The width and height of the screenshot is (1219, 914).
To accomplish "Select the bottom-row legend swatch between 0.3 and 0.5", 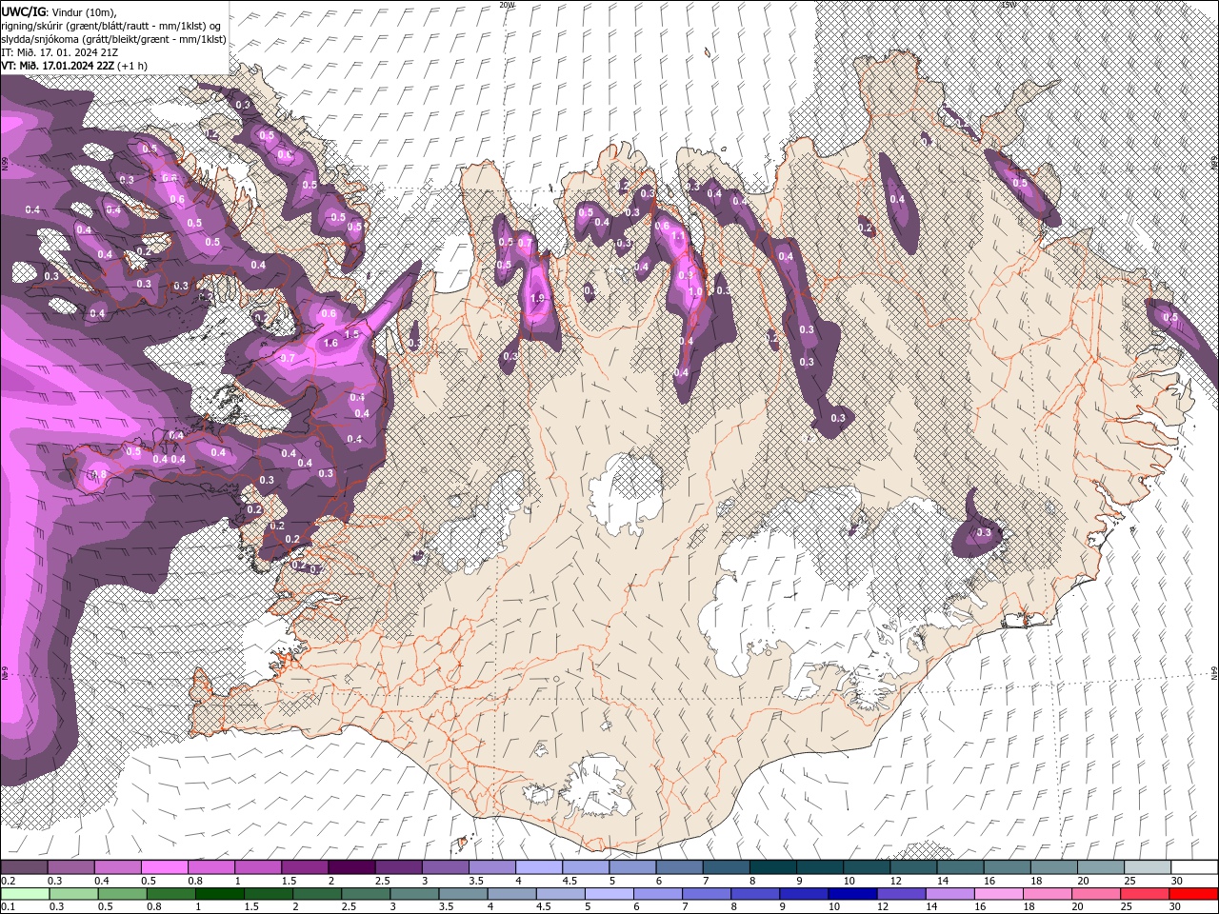I will click(73, 893).
